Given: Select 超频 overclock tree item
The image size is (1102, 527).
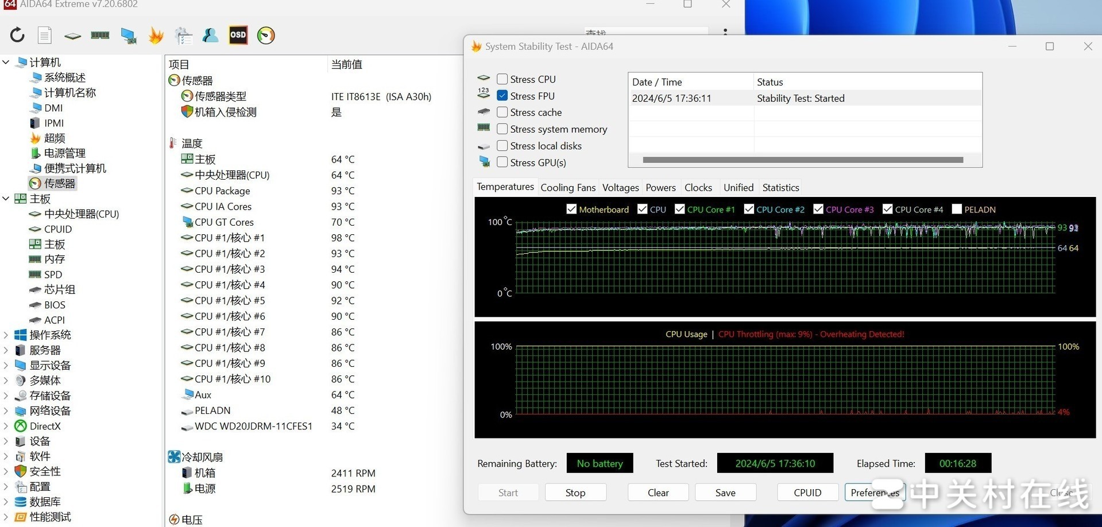Looking at the screenshot, I should click(55, 138).
